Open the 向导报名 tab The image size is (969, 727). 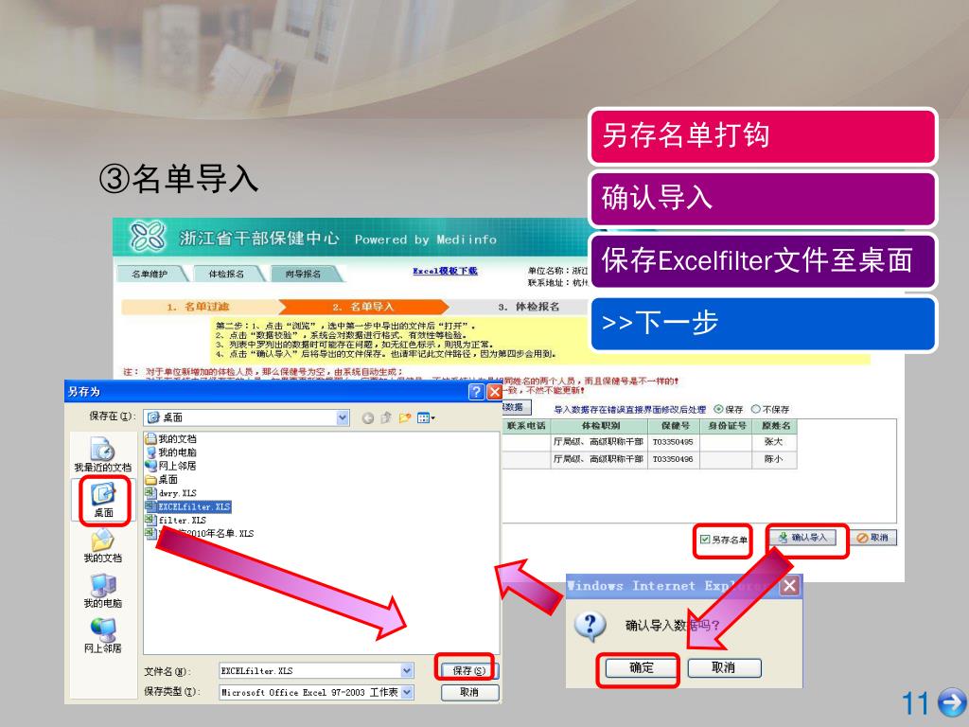[x=304, y=274]
